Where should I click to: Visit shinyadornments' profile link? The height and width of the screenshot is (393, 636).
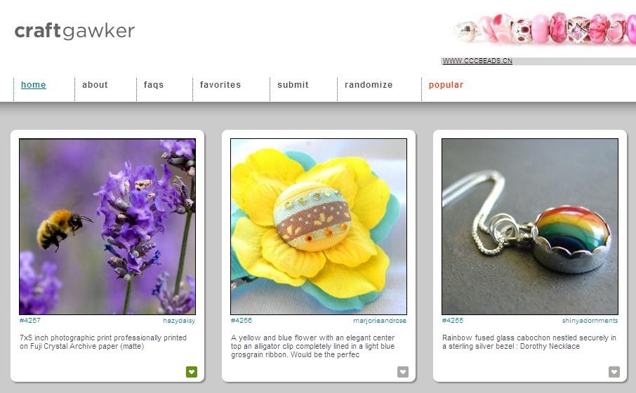tap(590, 321)
